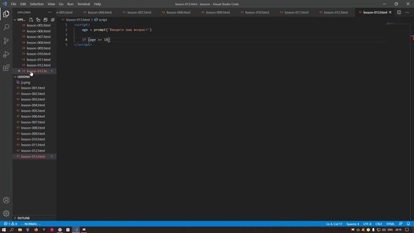414x233 pixels.
Task: Click the feedback icon in status bar
Action: coord(400,224)
